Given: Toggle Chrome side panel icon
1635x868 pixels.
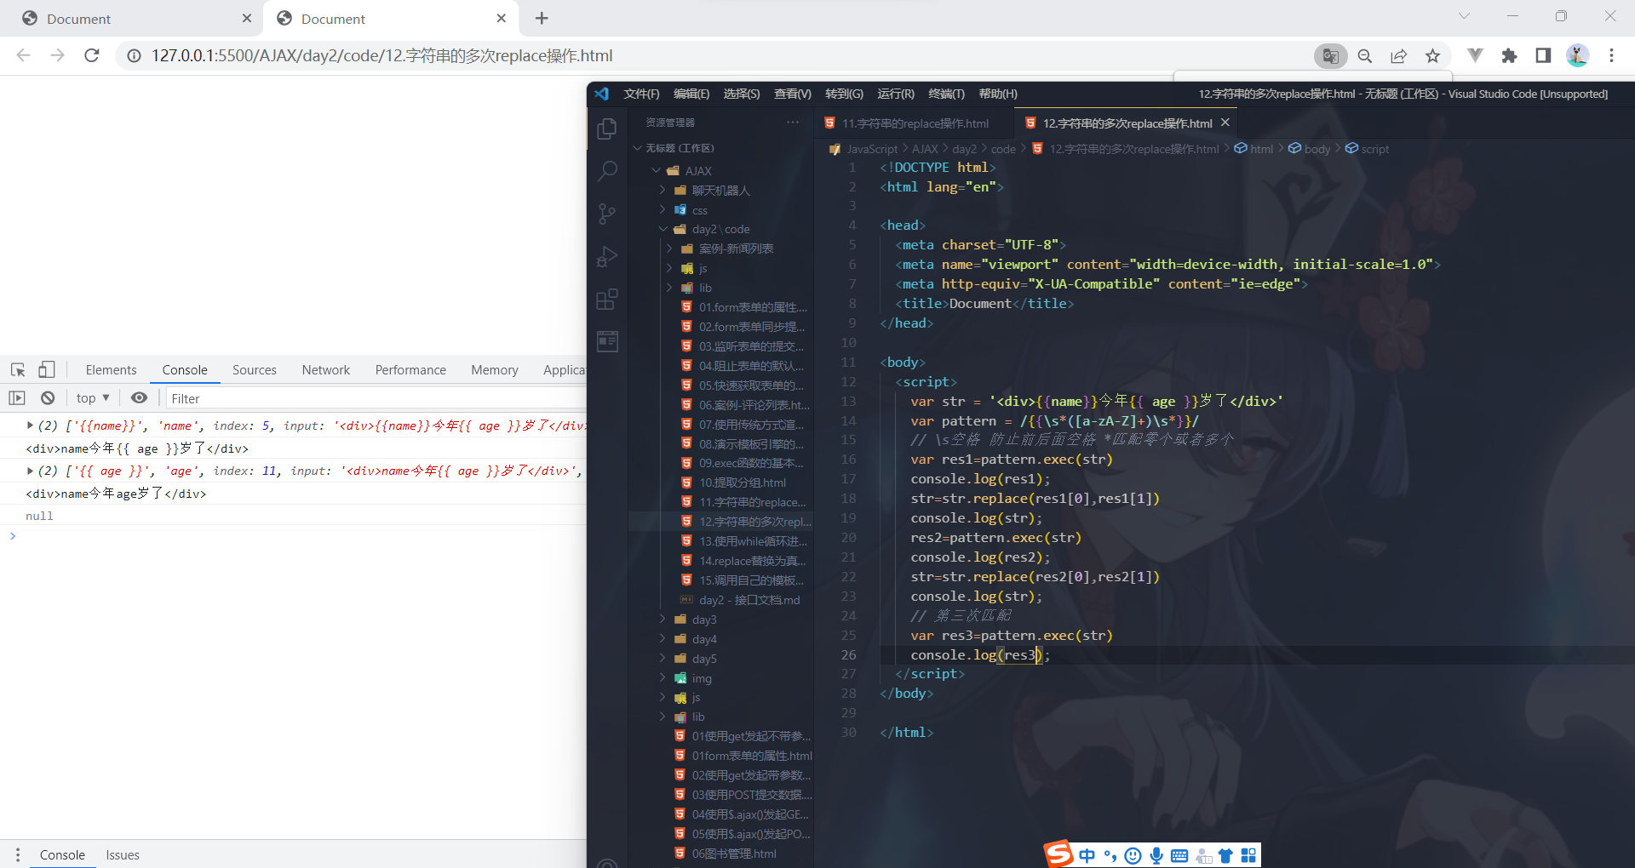Looking at the screenshot, I should [1543, 55].
